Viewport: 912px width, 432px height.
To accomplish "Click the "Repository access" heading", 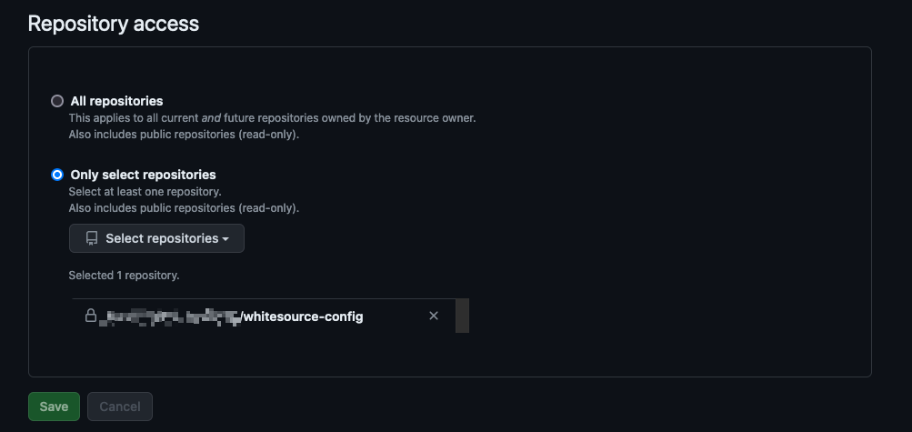I will [114, 24].
